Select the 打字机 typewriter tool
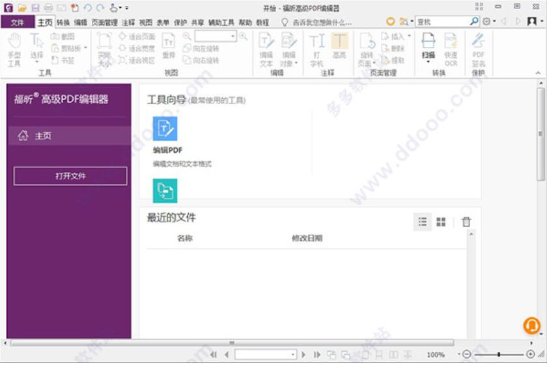This screenshot has height=365, width=547. click(316, 50)
